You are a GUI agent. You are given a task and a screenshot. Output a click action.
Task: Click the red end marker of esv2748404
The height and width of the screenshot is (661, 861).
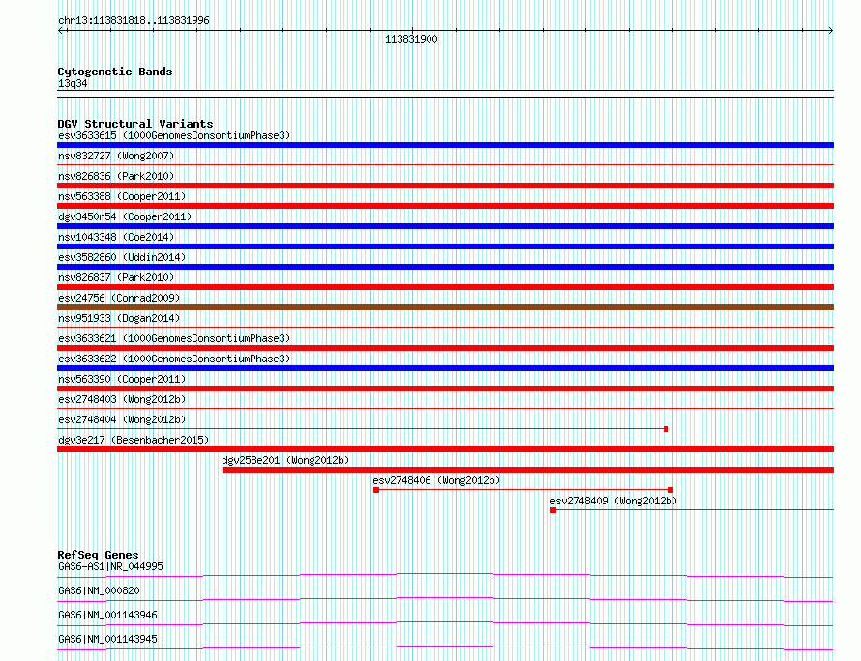click(x=667, y=429)
